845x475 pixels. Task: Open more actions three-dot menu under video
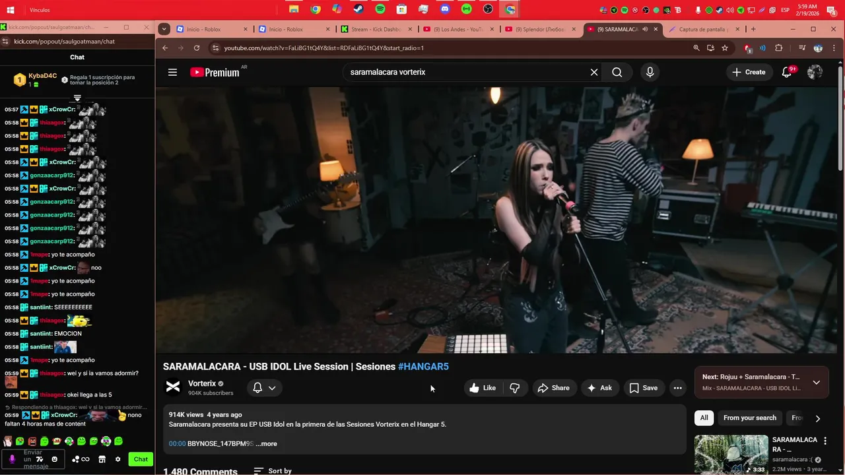677,388
